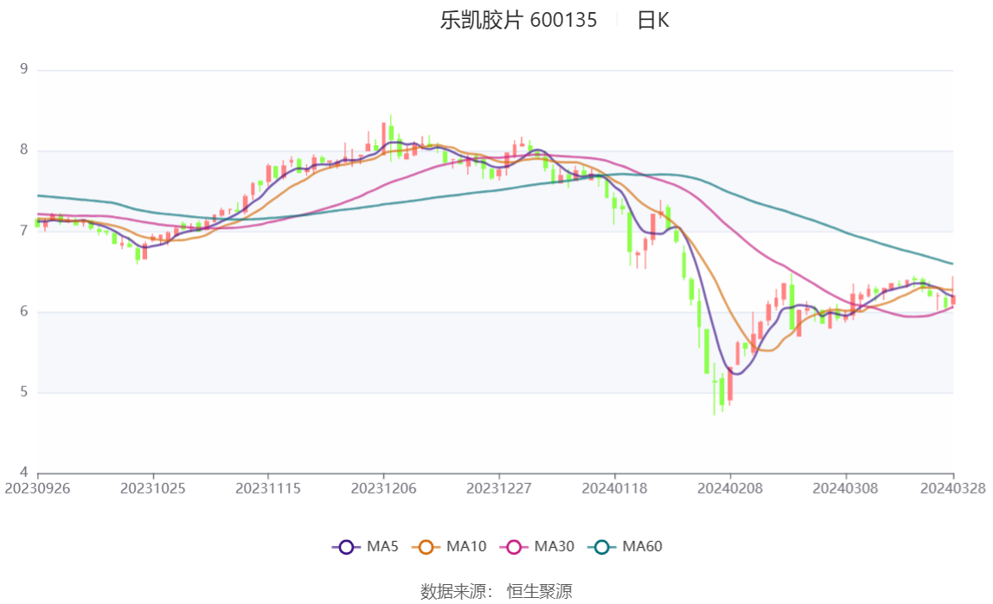Toggle the MA5 legend circle icon
The width and height of the screenshot is (993, 604).
[x=346, y=547]
